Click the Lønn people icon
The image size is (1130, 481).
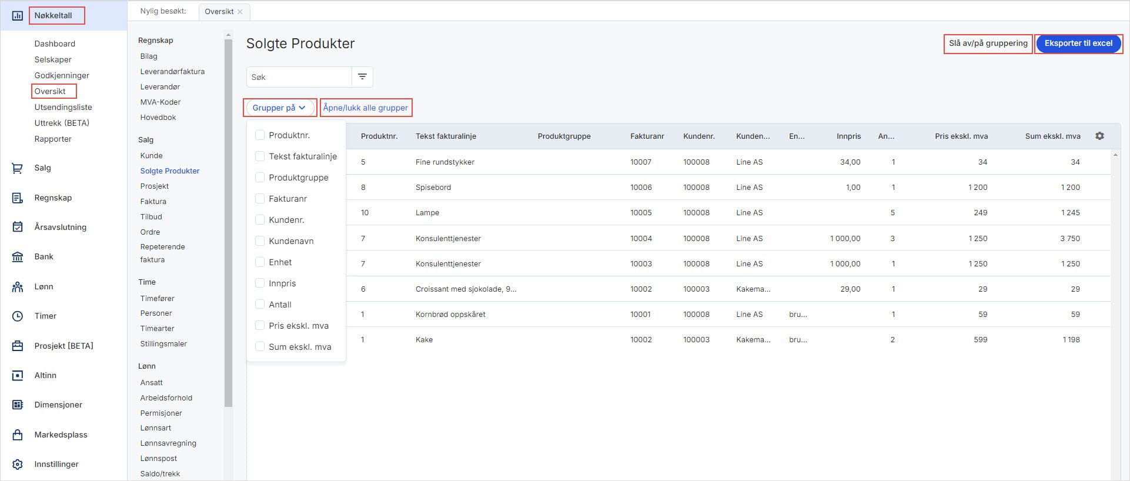point(18,287)
